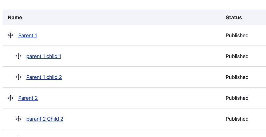Follow the Parent 1 child 2 link
This screenshot has width=266, height=137.
(44, 77)
